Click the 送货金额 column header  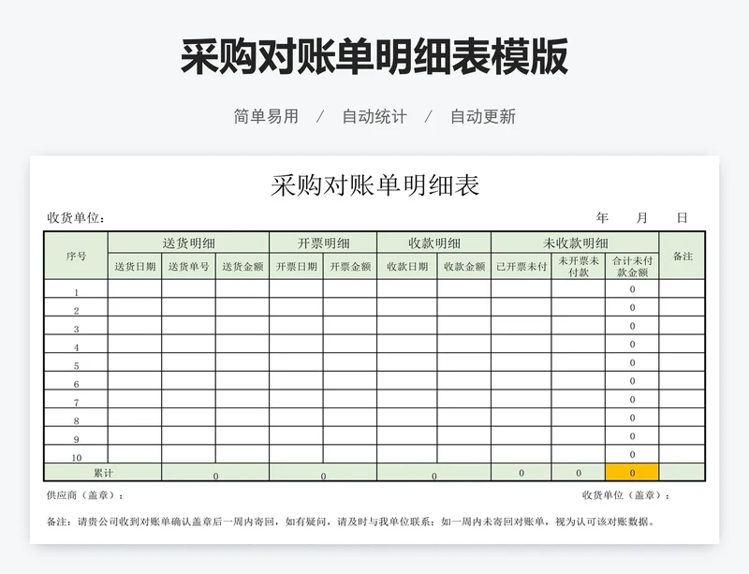coord(242,266)
